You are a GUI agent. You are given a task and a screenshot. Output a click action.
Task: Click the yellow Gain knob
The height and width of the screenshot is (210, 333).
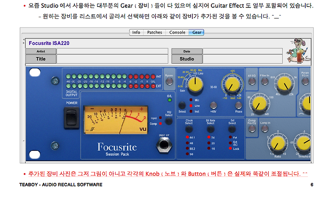click(x=195, y=84)
